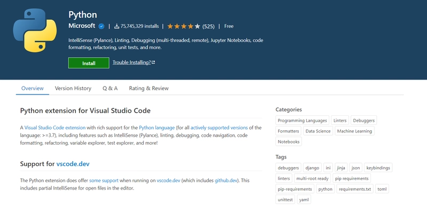Install the Python extension

coord(89,63)
